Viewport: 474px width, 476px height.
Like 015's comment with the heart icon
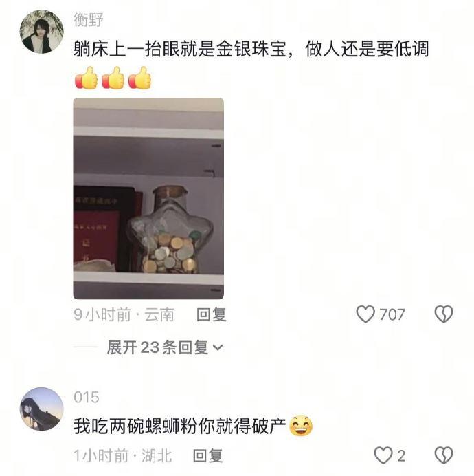pos(383,455)
